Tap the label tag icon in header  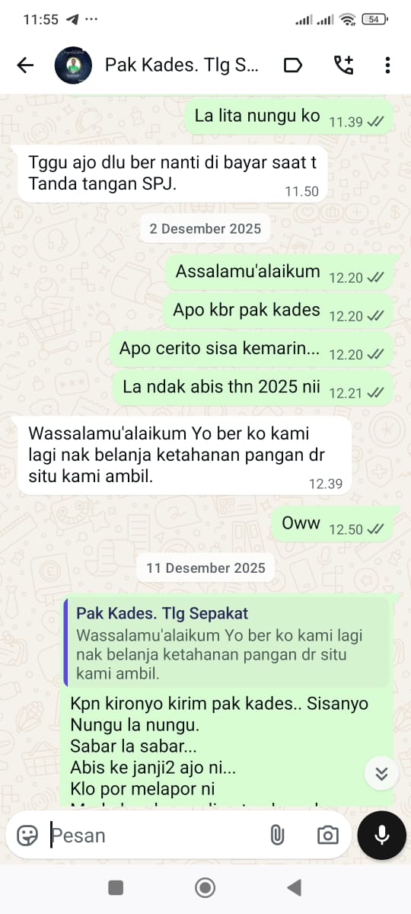tap(292, 66)
